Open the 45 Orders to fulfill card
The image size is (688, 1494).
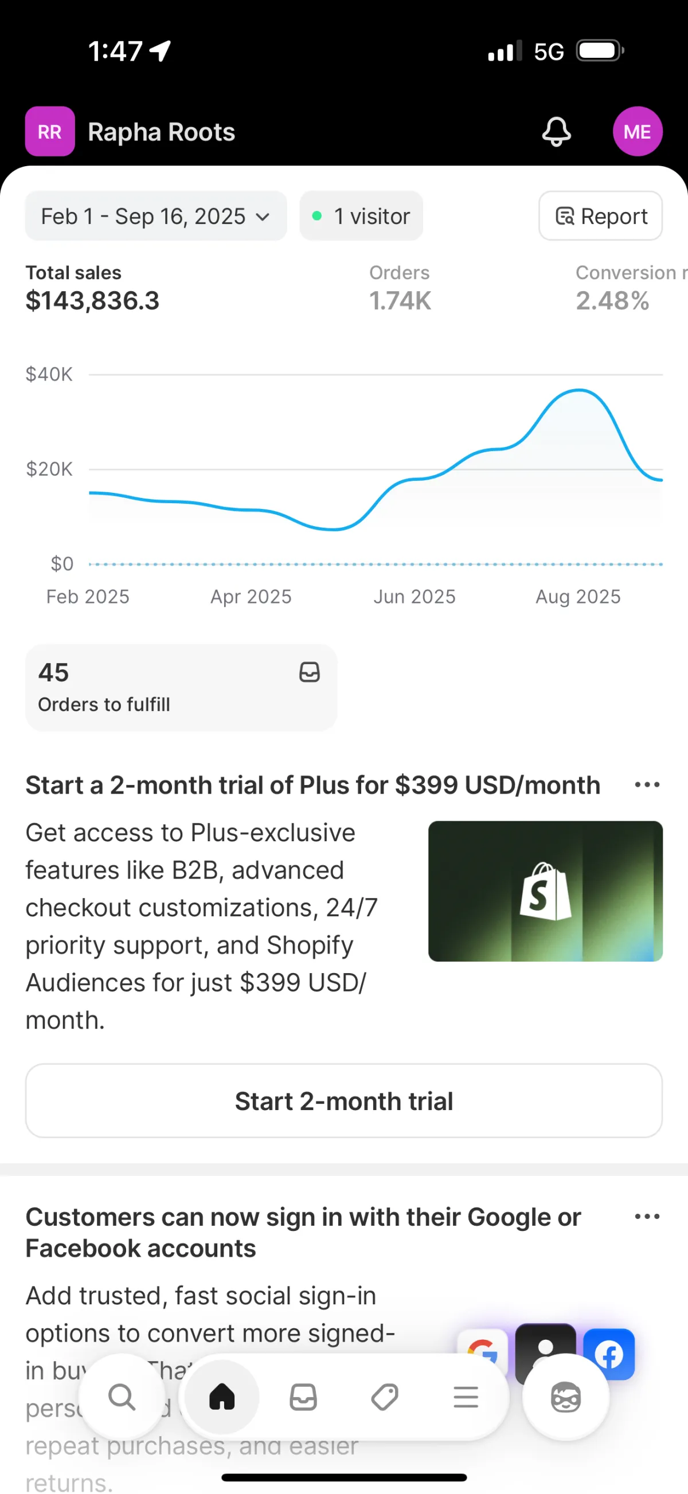tap(181, 687)
